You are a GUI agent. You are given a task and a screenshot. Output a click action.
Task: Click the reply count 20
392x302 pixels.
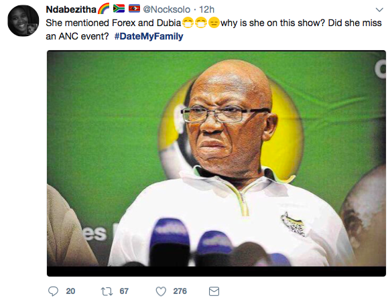[x=70, y=291]
